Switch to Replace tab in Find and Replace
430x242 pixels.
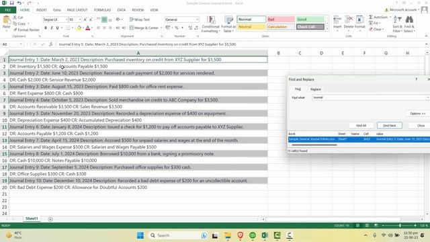tap(315, 89)
